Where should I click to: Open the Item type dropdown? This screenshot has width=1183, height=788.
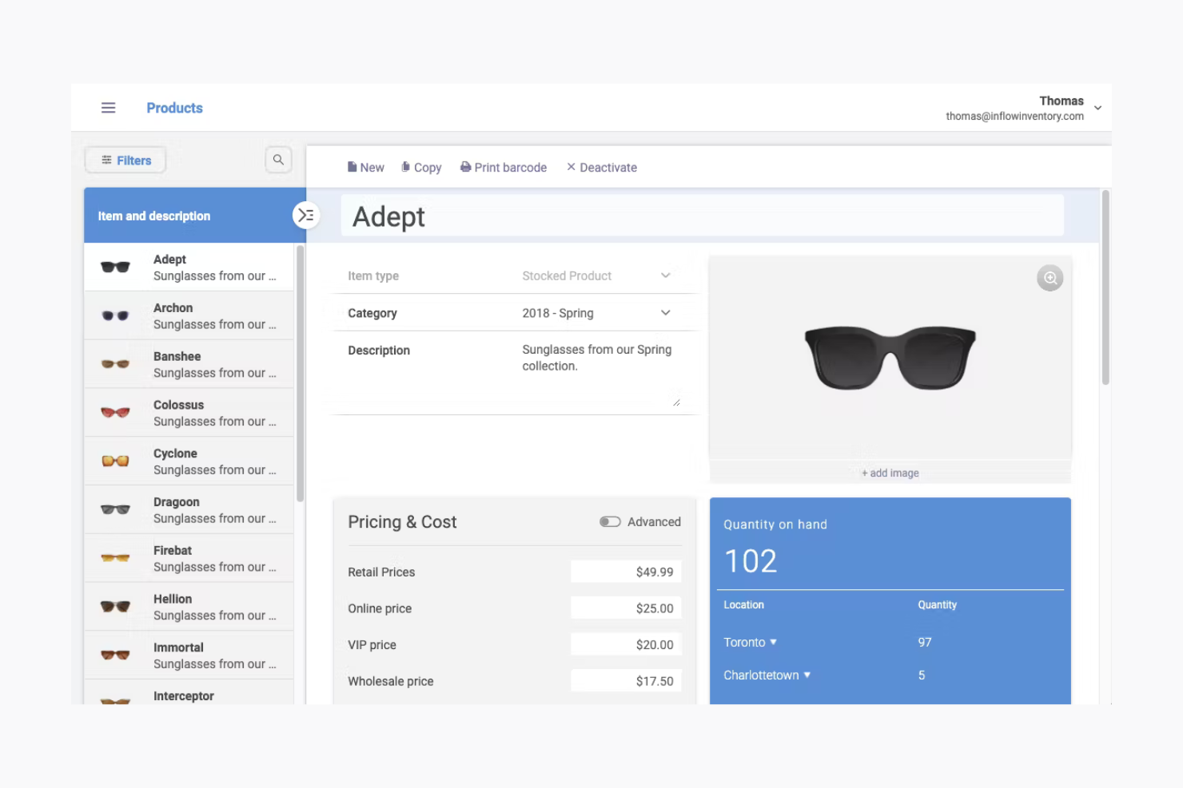tap(666, 275)
